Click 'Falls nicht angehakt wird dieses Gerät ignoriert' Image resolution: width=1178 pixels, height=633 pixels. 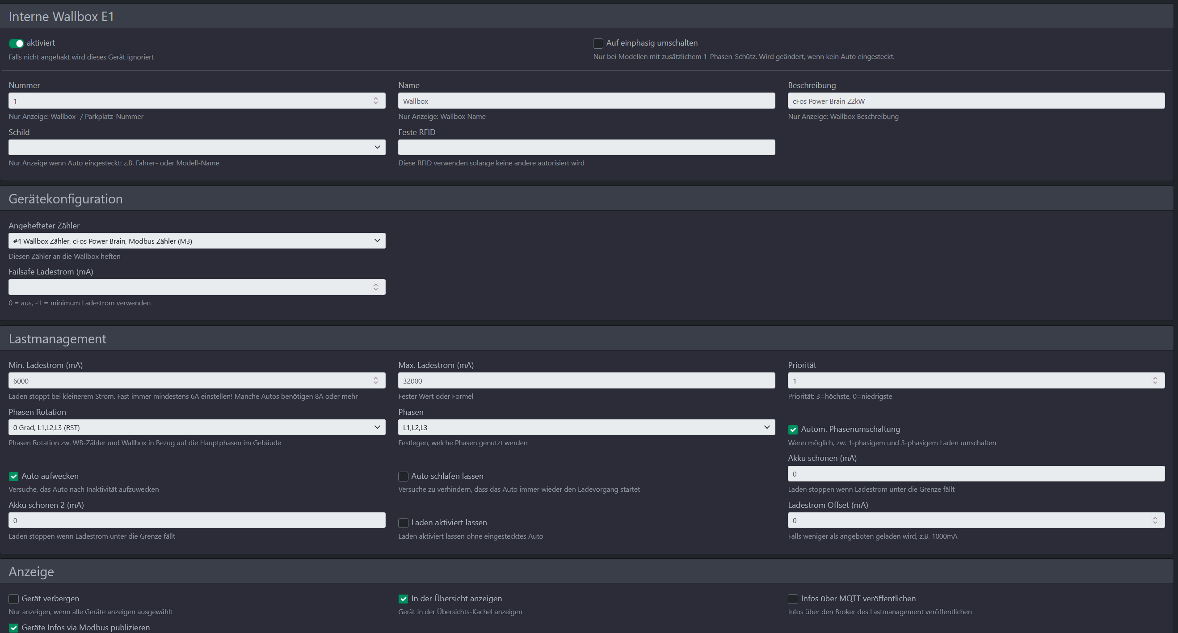pos(81,57)
